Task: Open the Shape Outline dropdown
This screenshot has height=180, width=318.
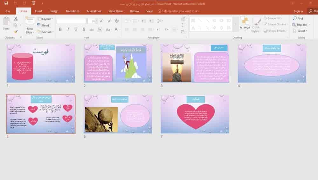Action: coord(275,24)
